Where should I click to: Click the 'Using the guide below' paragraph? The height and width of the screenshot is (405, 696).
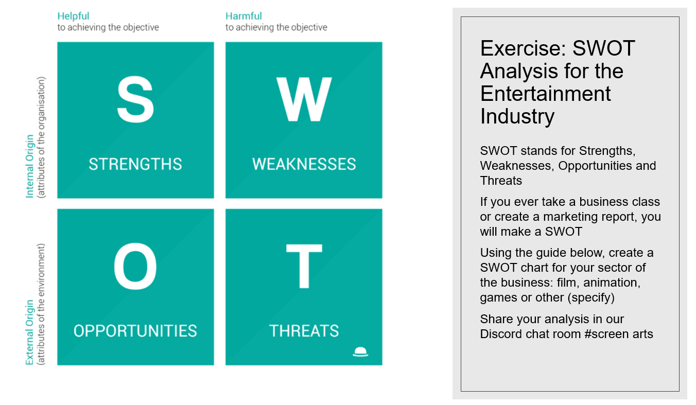567,275
